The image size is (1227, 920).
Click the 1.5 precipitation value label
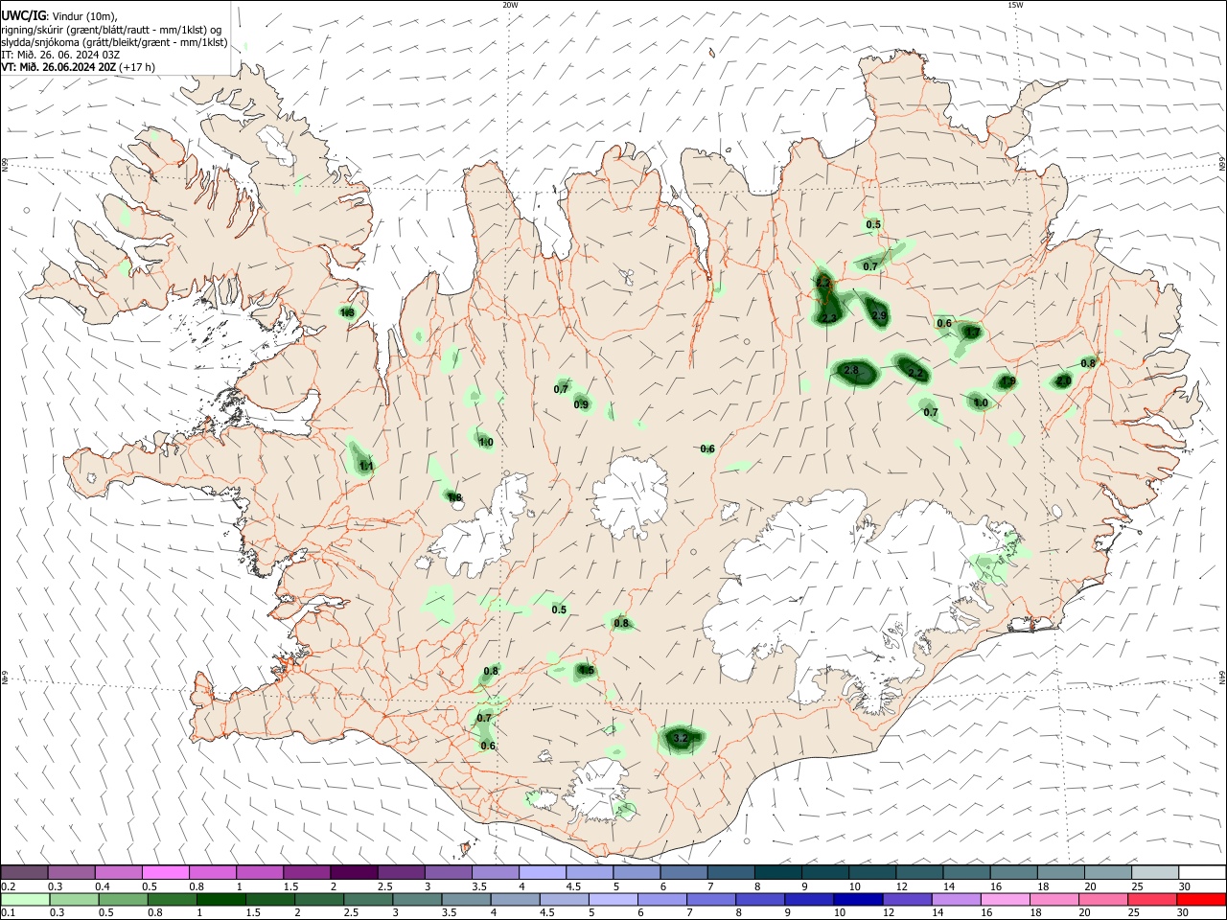587,671
